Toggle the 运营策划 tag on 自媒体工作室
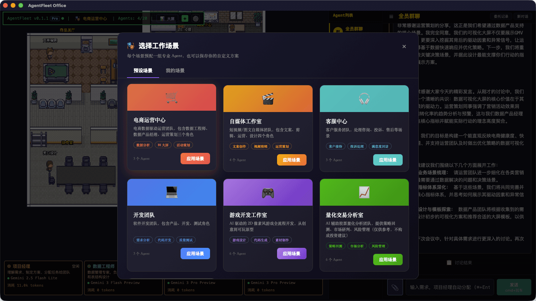The width and height of the screenshot is (536, 301). point(282,146)
